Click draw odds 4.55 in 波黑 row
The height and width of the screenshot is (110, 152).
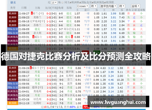(111, 84)
